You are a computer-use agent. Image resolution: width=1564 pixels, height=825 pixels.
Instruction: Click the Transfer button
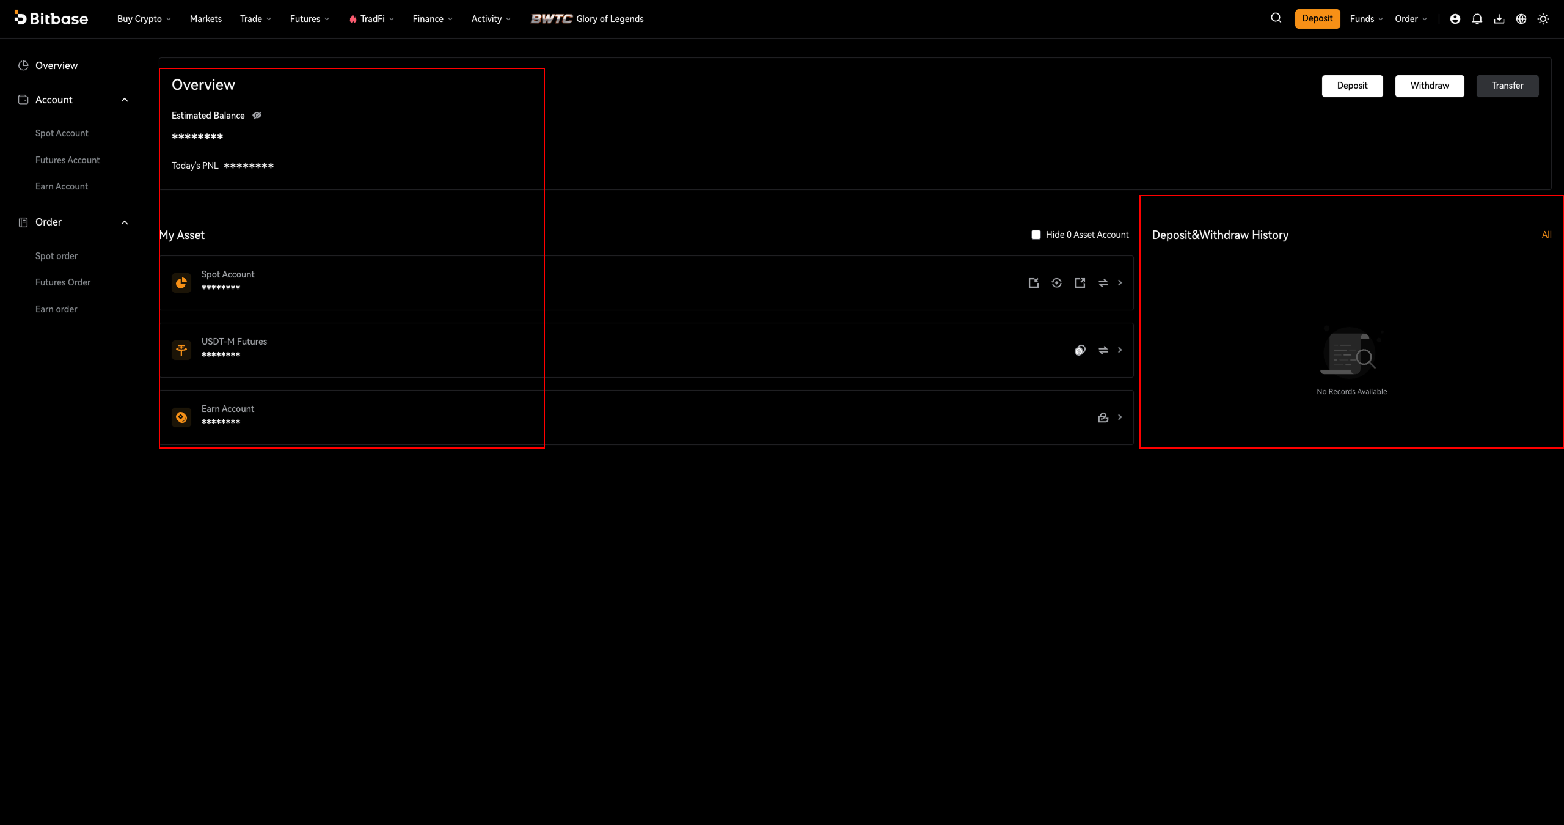coord(1507,86)
